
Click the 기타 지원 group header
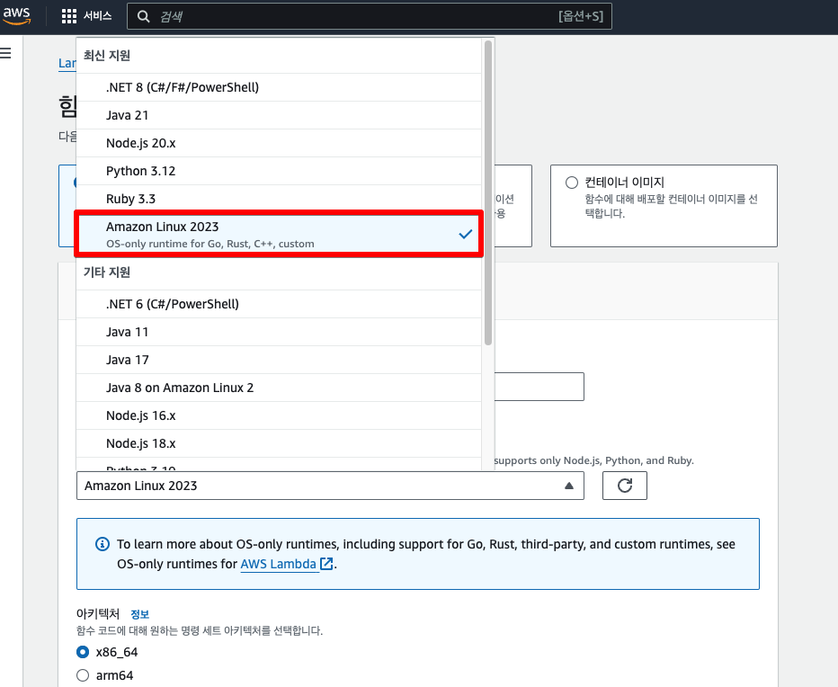click(x=107, y=272)
